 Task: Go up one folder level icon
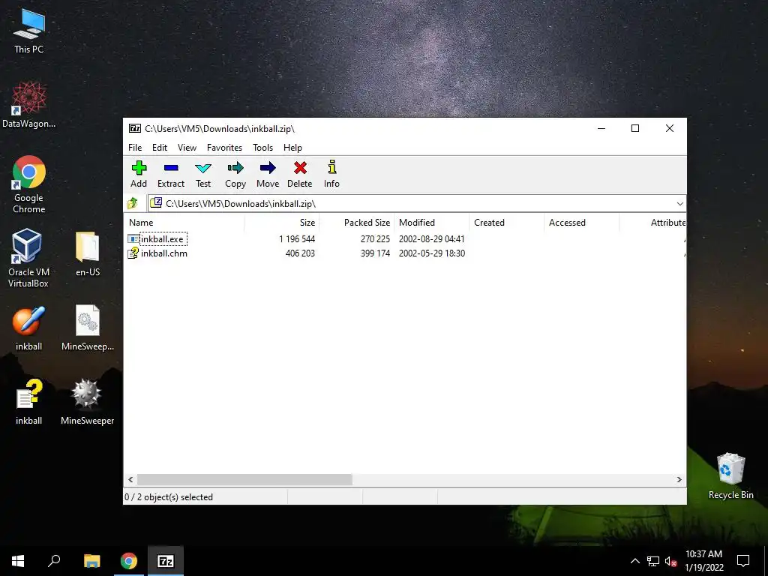click(133, 203)
